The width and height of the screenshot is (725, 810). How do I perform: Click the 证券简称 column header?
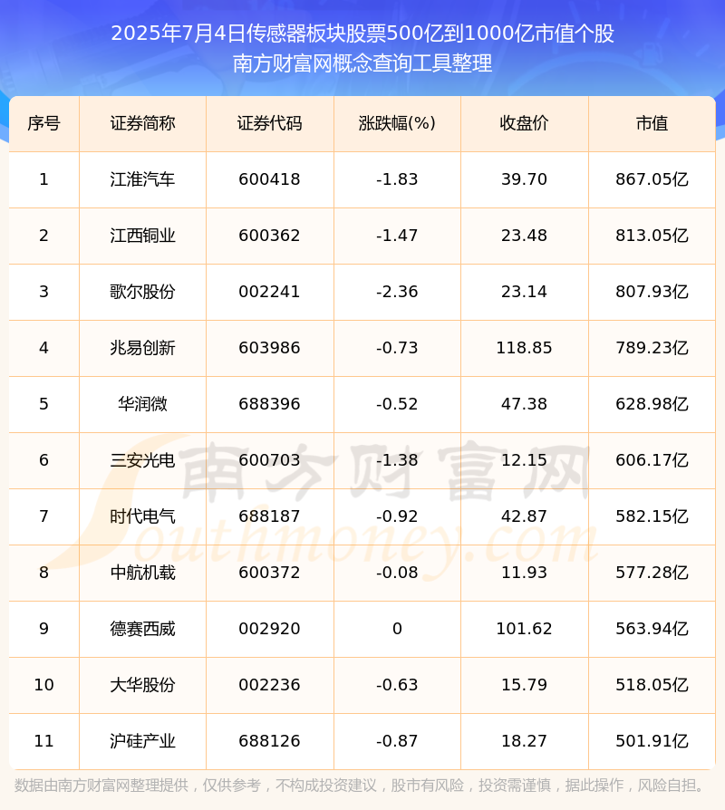[142, 123]
